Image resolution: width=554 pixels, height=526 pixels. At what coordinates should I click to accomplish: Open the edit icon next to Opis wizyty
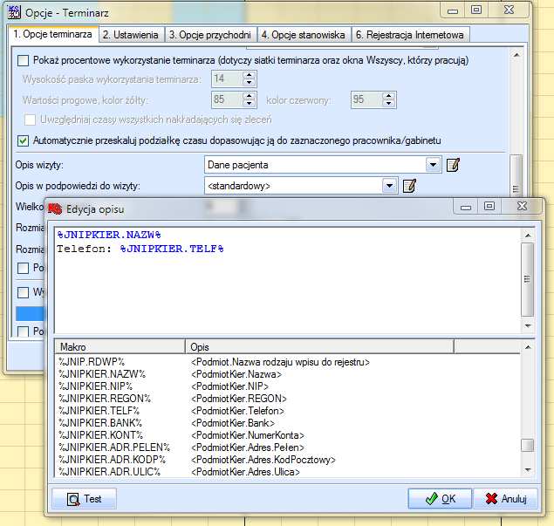tap(453, 165)
